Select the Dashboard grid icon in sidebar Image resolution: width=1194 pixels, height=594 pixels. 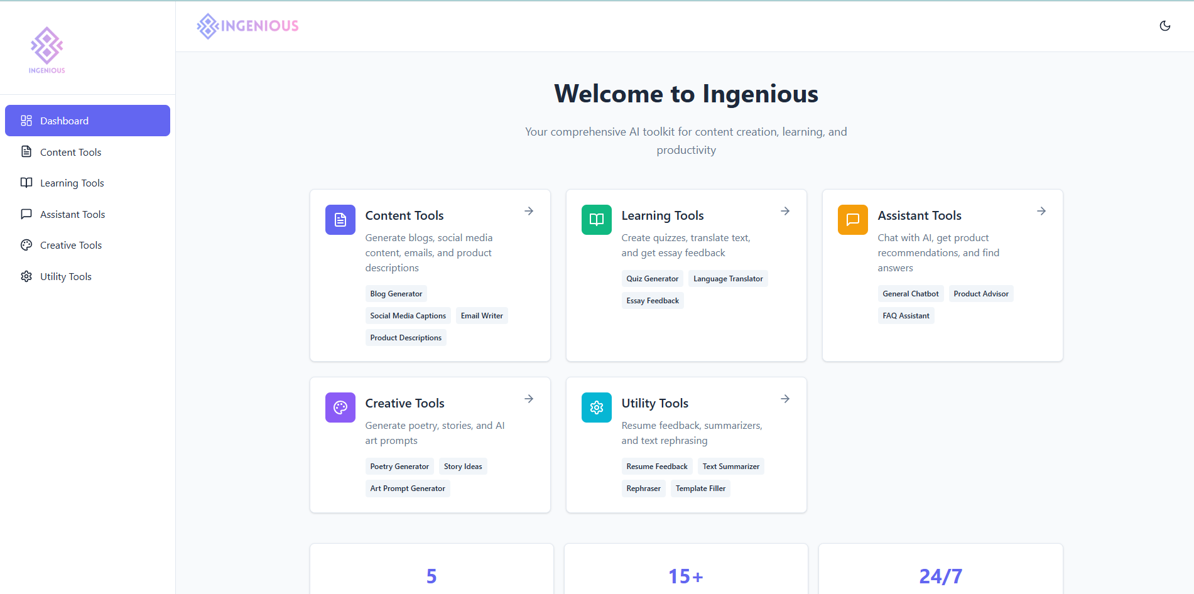click(26, 120)
